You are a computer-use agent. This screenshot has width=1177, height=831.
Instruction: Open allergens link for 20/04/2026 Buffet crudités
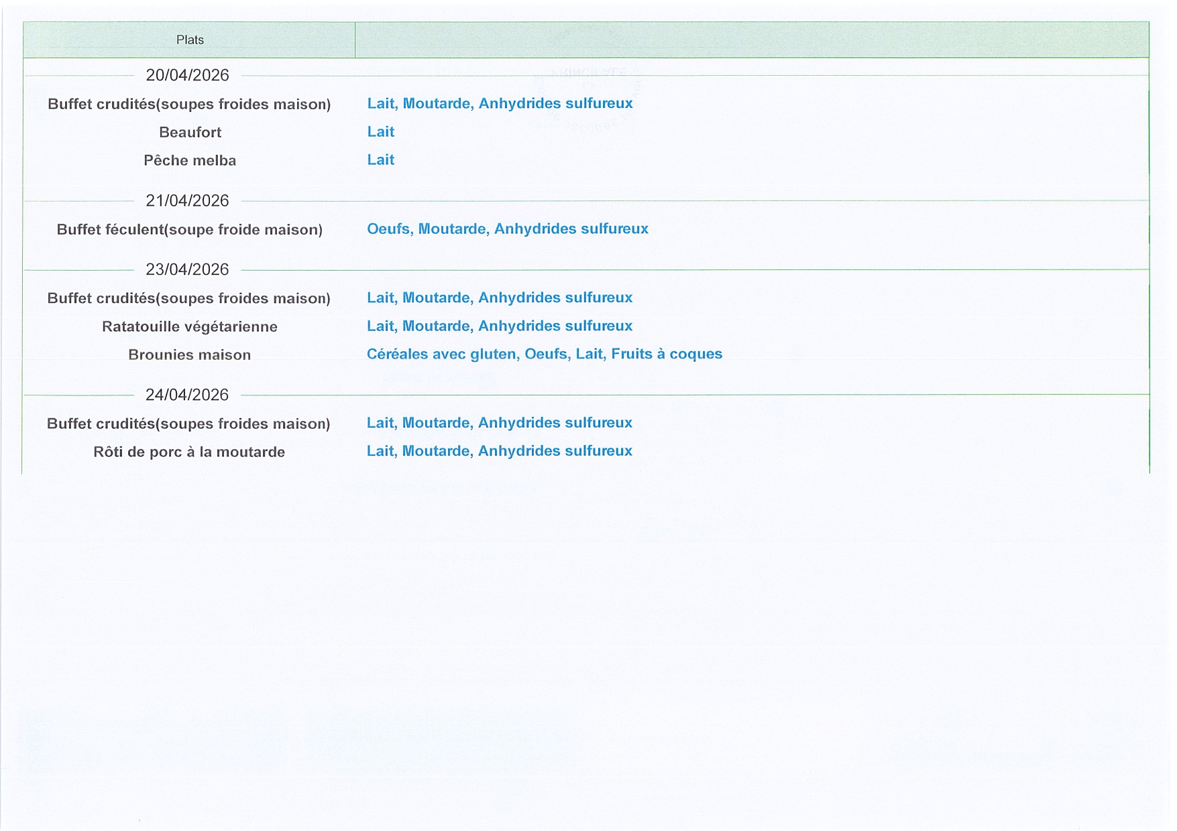point(500,104)
